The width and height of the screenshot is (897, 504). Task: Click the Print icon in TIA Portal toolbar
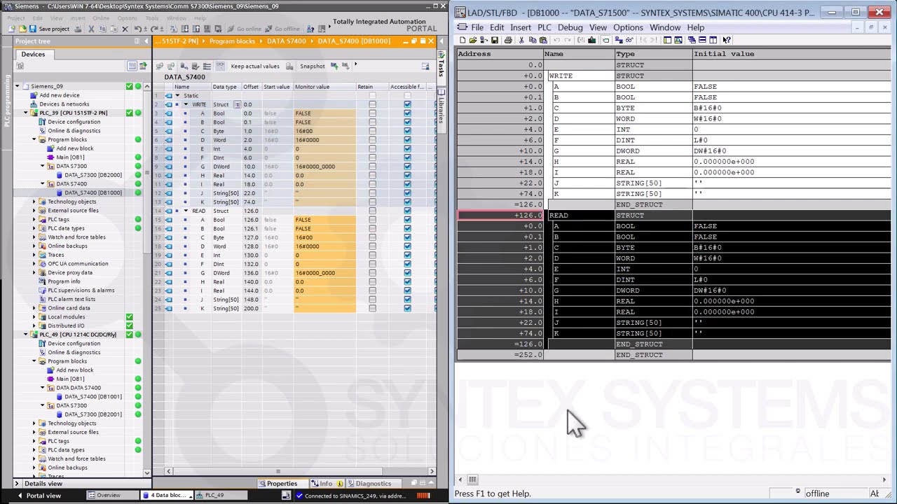[x=78, y=29]
